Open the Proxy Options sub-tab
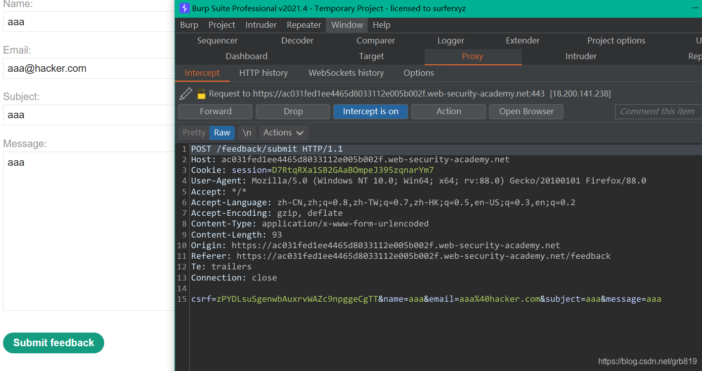 click(x=418, y=73)
